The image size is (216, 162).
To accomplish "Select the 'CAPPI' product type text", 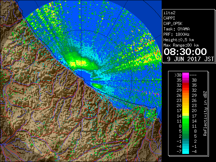I will pyautogui.click(x=169, y=18).
